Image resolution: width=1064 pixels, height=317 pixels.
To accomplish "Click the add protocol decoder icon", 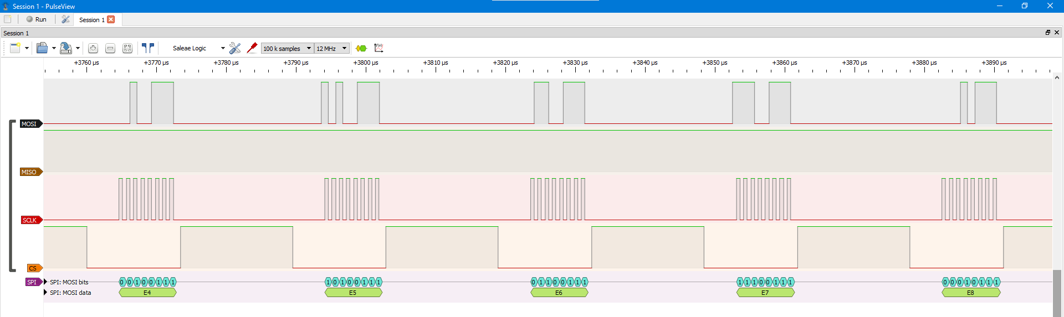I will pos(361,48).
